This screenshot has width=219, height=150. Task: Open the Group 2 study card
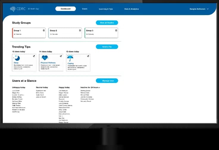point(65,33)
